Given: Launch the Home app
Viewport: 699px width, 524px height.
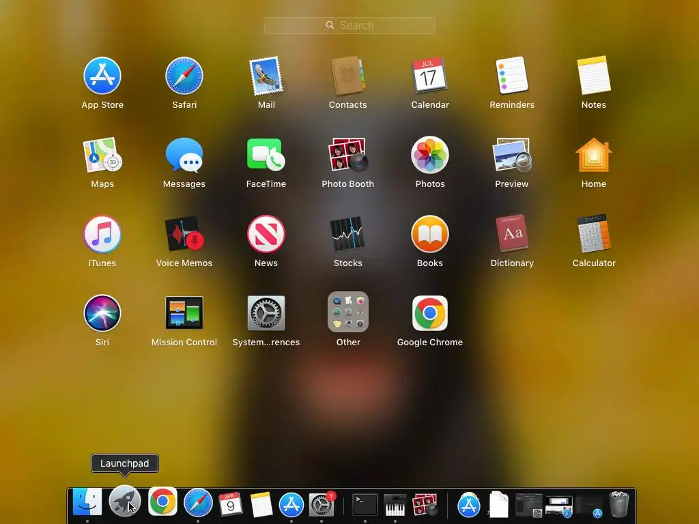Looking at the screenshot, I should 594,155.
